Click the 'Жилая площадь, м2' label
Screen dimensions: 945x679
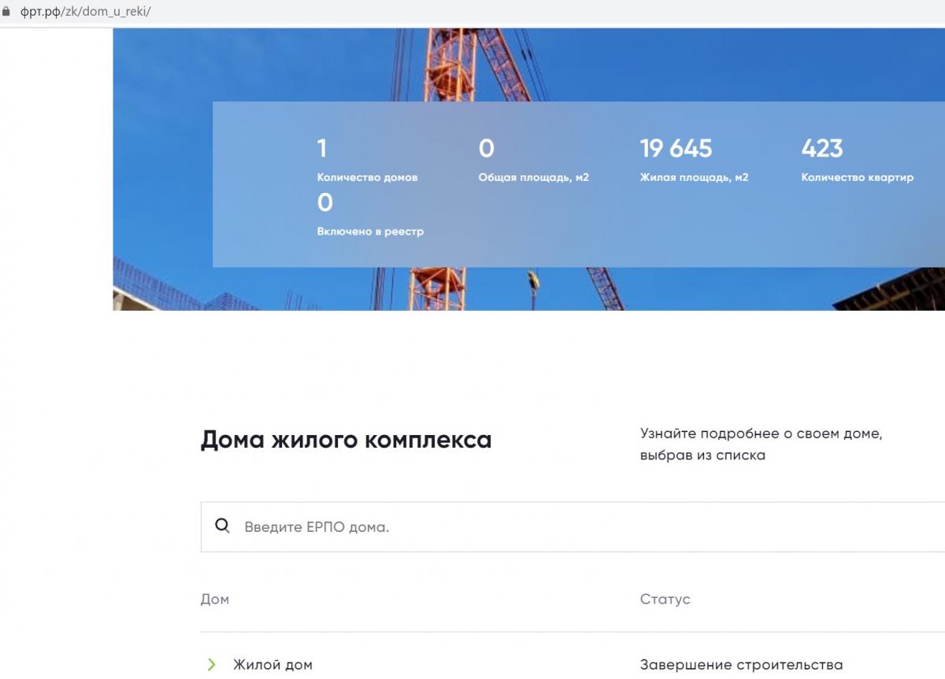point(694,177)
